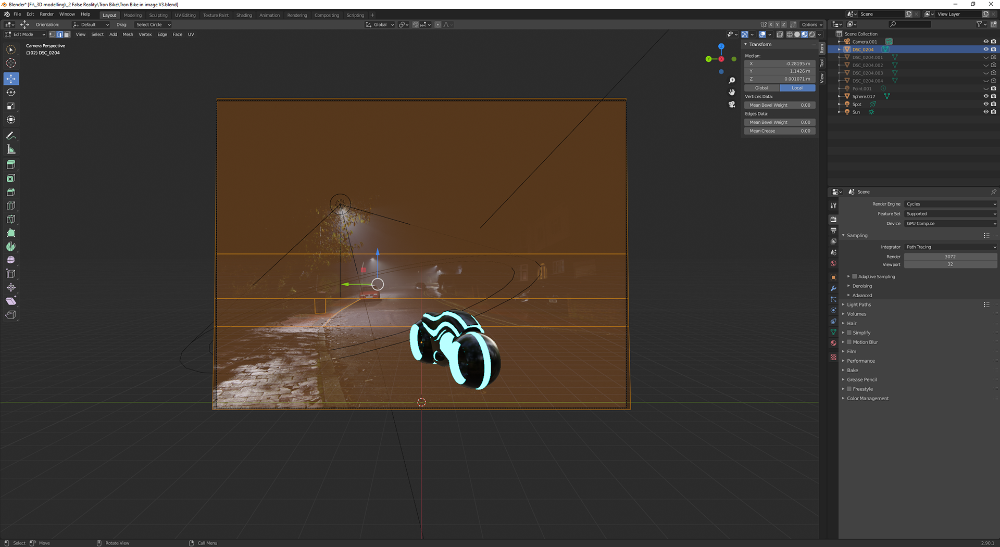
Task: Open the Render menu
Action: tap(46, 15)
